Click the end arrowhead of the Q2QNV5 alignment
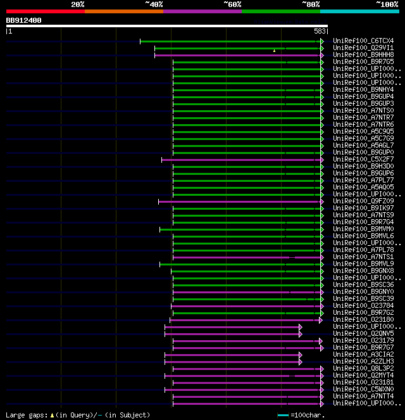The height and width of the screenshot is (420, 405). pyautogui.click(x=301, y=334)
